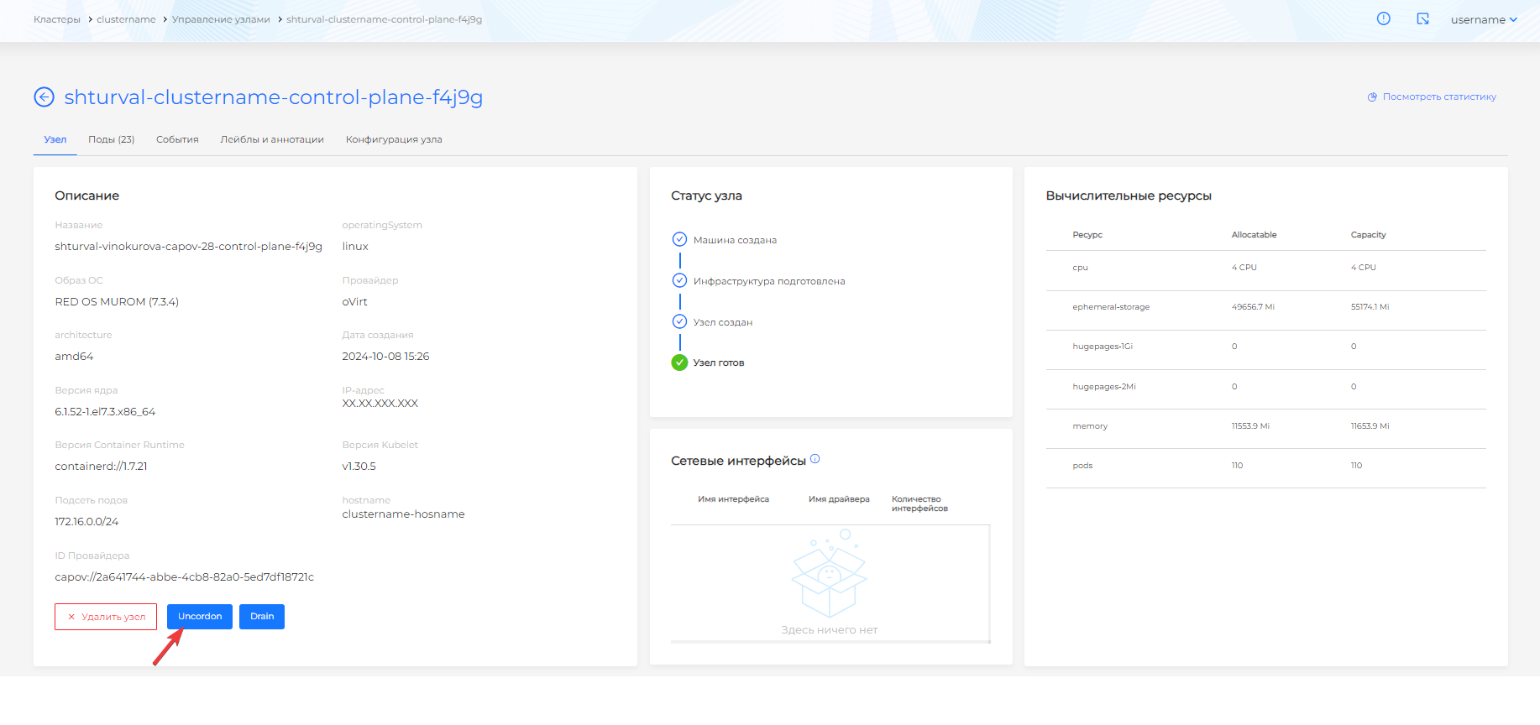Click the back arrow icon beside node title

tap(44, 97)
